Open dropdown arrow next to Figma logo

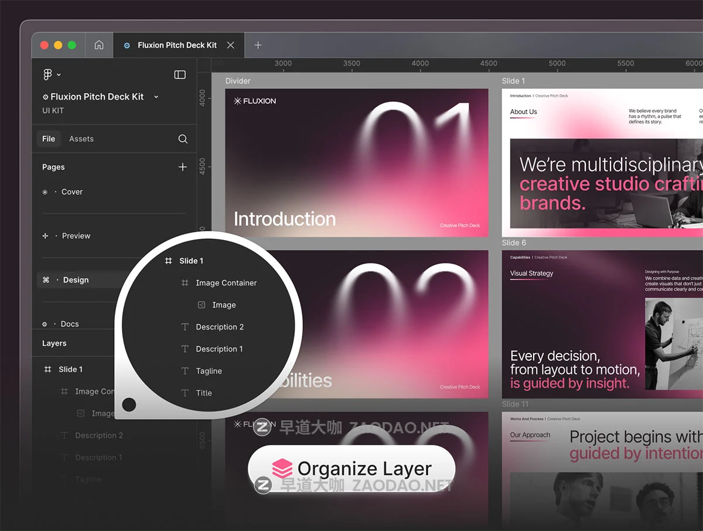(x=59, y=75)
